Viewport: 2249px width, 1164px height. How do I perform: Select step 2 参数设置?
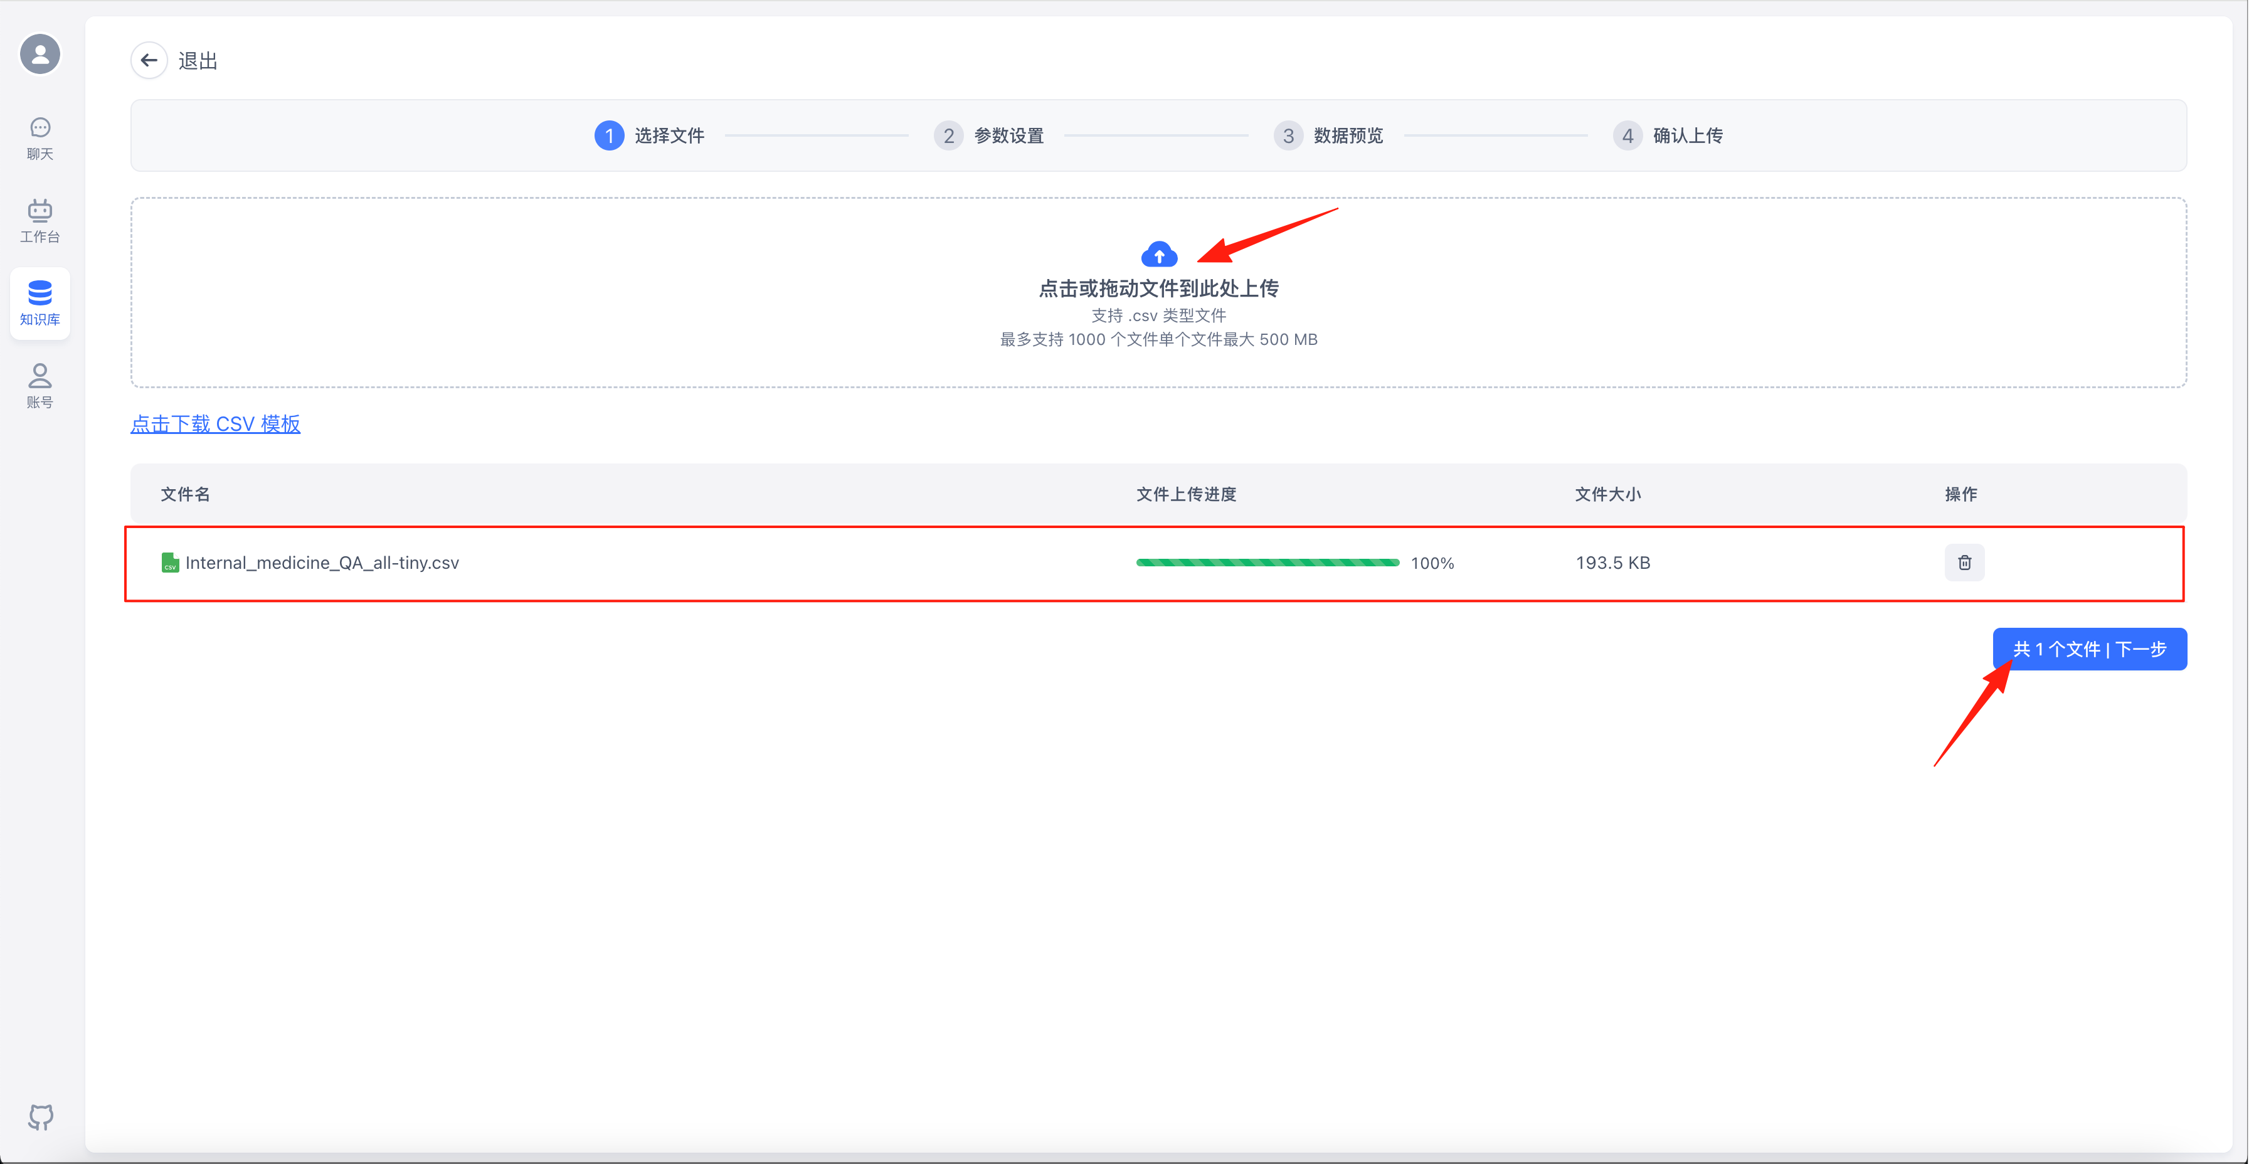[989, 135]
